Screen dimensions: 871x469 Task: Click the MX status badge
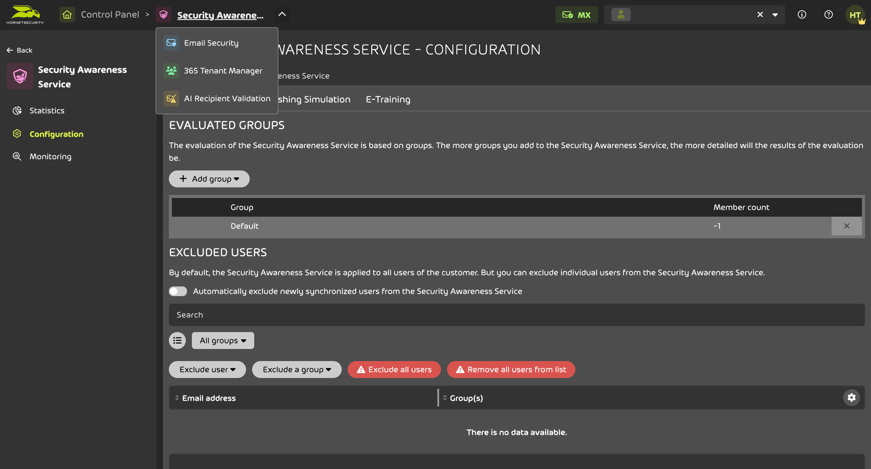click(x=576, y=15)
